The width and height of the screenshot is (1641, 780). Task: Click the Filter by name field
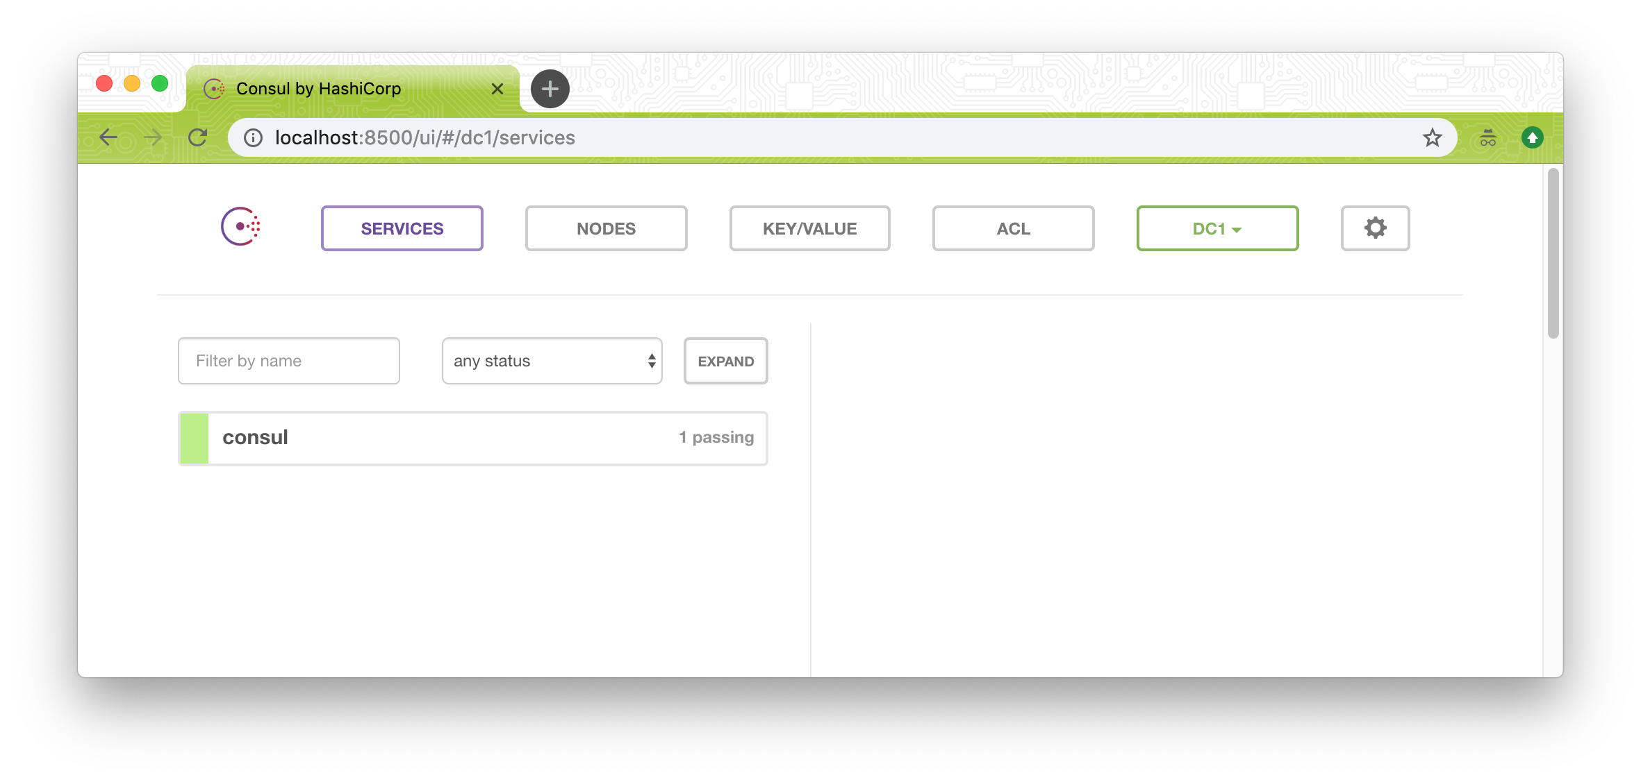click(288, 361)
